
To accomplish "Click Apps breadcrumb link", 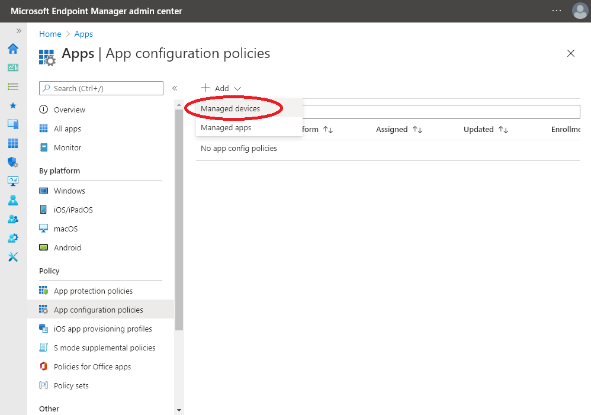I will point(83,34).
